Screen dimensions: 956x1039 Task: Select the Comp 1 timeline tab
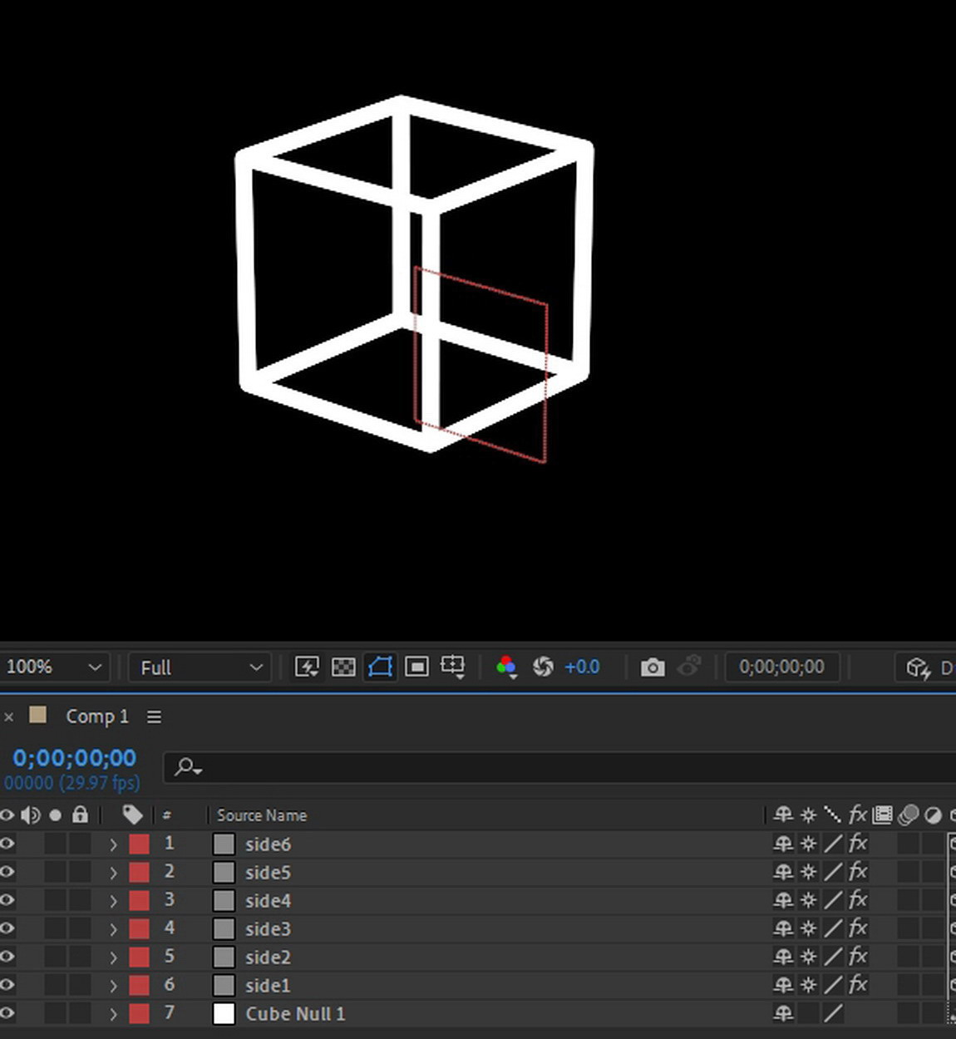pyautogui.click(x=96, y=716)
